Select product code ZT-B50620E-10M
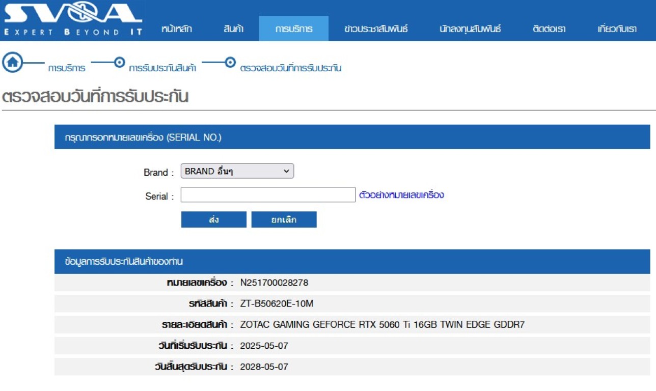 coord(277,304)
